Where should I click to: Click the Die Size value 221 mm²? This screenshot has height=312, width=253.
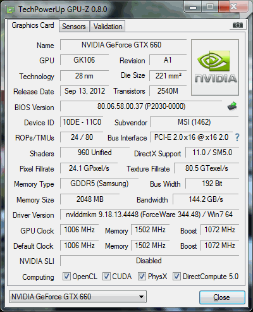pyautogui.click(x=168, y=76)
